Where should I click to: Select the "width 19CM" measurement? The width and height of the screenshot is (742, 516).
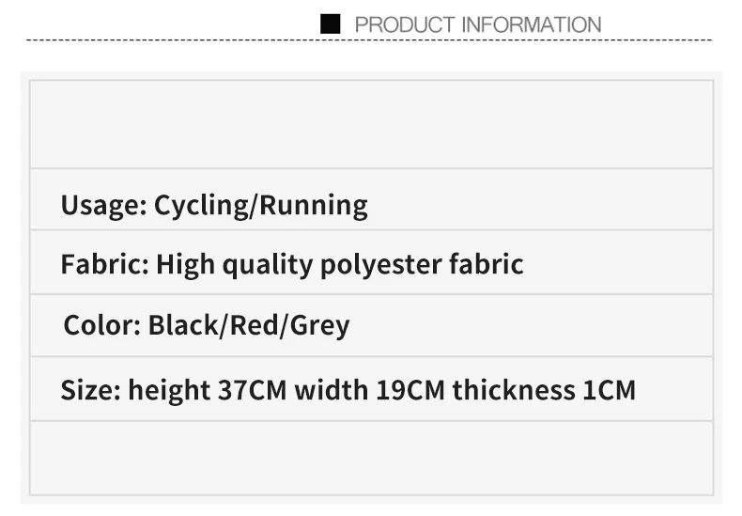click(369, 389)
